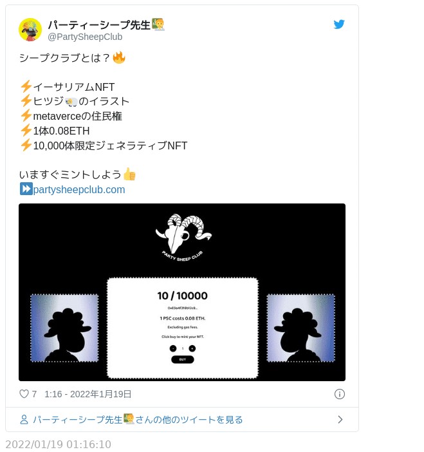Viewport: 424px width, 452px height.
Task: Click the fast-forward emoji before link
Action: click(26, 189)
